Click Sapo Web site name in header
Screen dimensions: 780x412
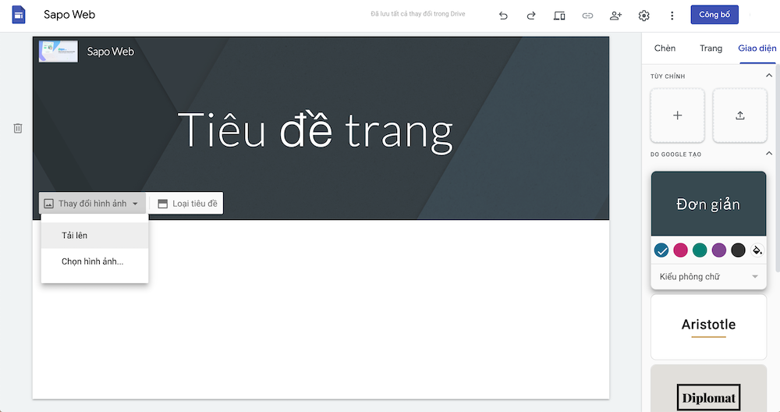[x=111, y=51]
